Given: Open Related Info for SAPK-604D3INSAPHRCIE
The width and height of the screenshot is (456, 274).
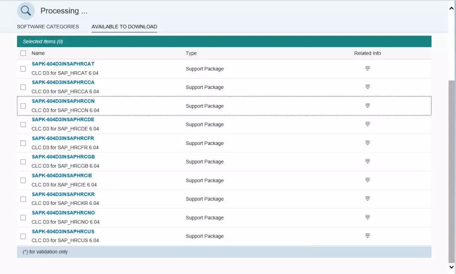Looking at the screenshot, I should click(367, 178).
